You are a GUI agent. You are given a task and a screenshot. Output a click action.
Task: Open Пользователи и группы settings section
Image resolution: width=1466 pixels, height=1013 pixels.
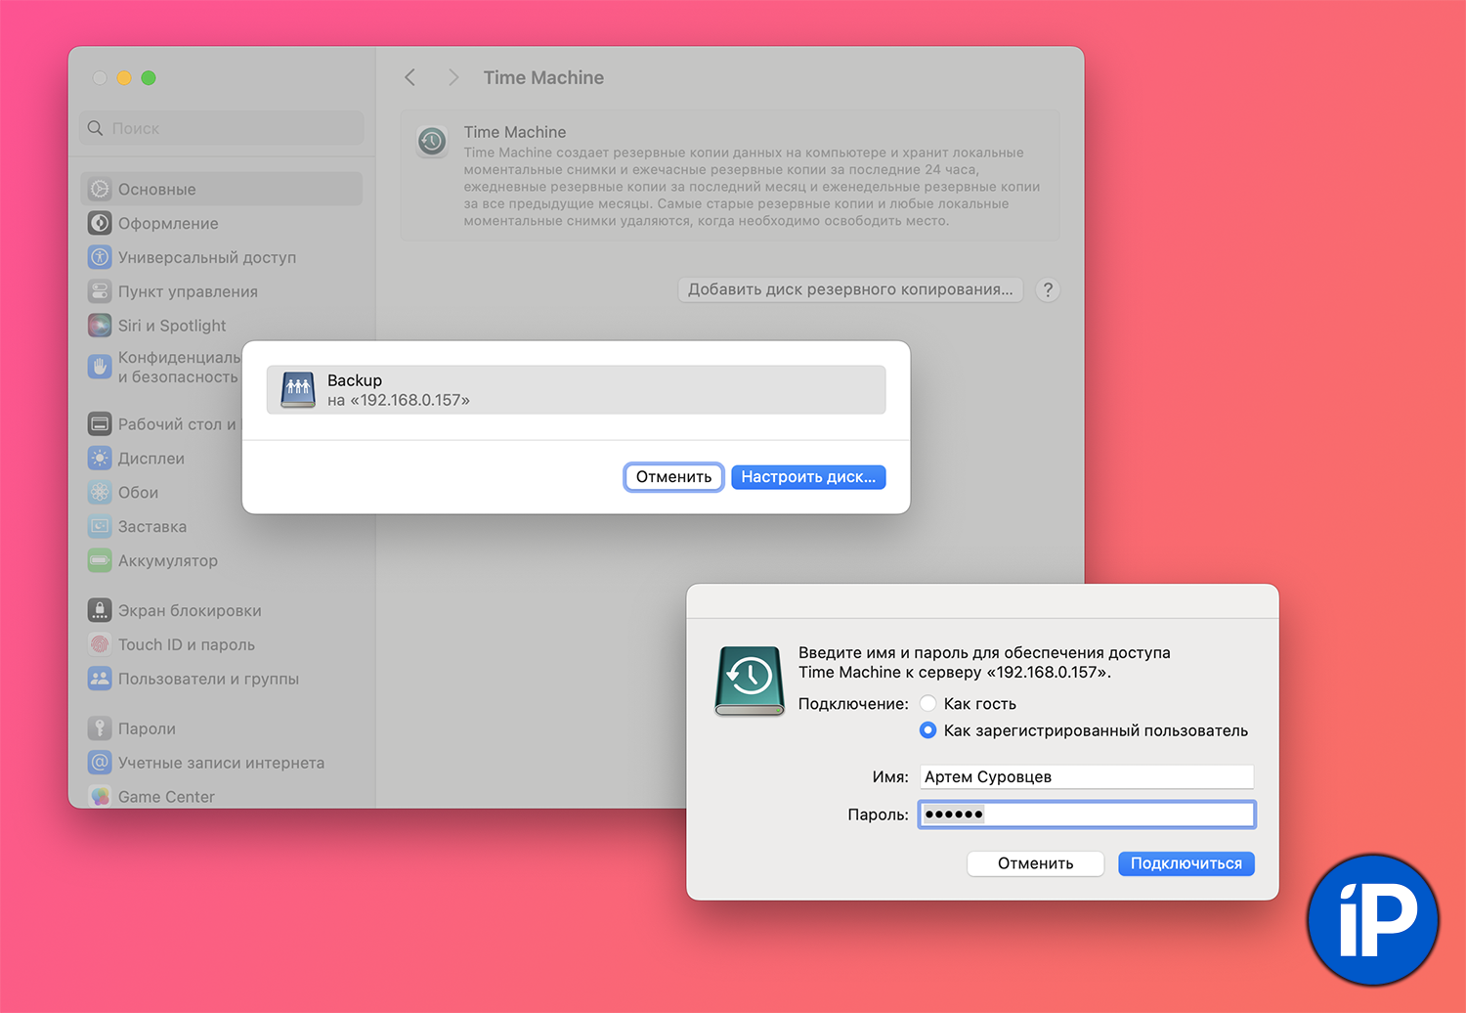[222, 680]
